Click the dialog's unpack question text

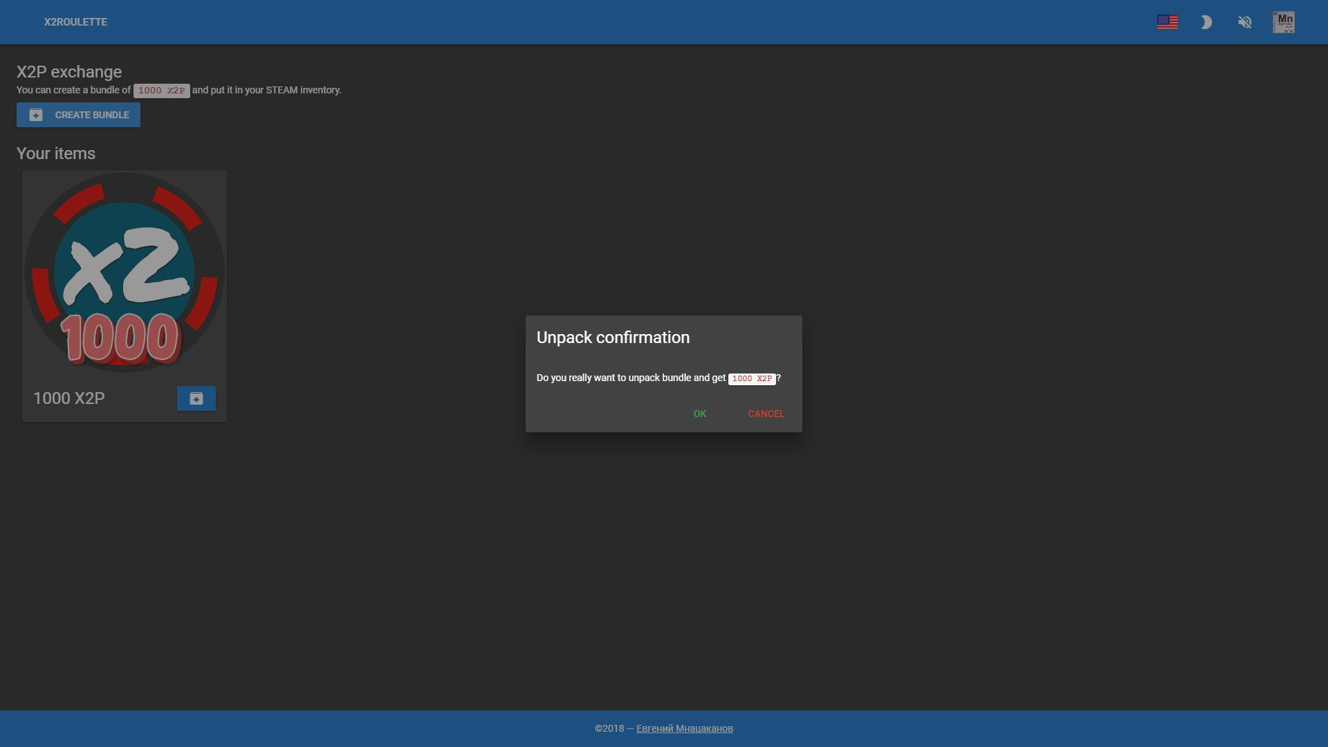(630, 378)
